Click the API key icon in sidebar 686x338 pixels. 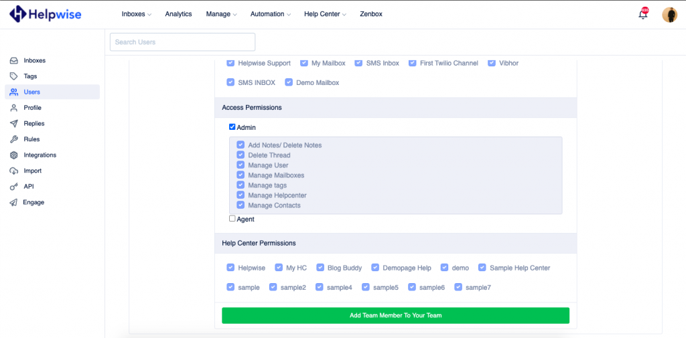pos(13,187)
